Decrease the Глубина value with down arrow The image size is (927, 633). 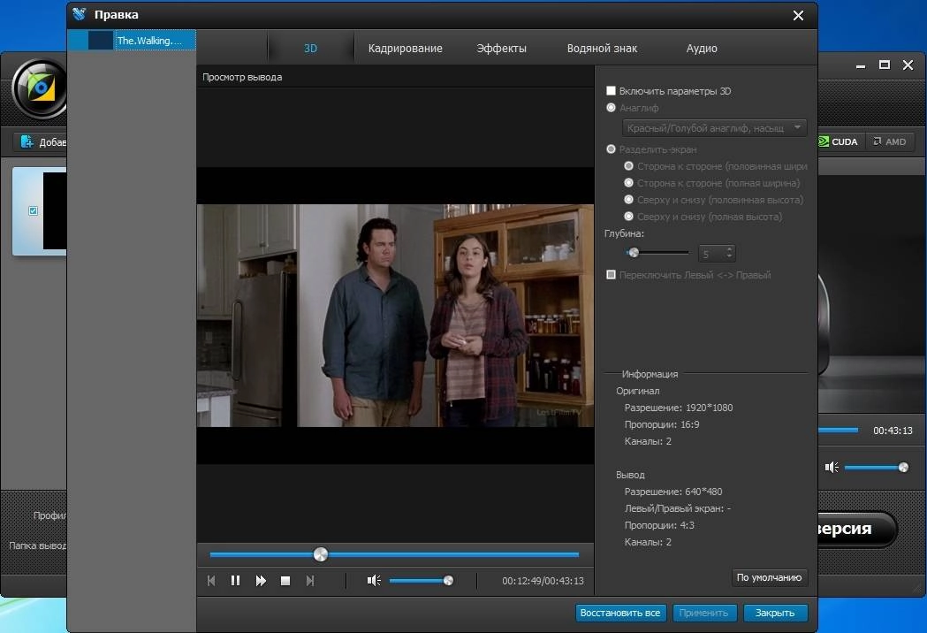[x=730, y=256]
